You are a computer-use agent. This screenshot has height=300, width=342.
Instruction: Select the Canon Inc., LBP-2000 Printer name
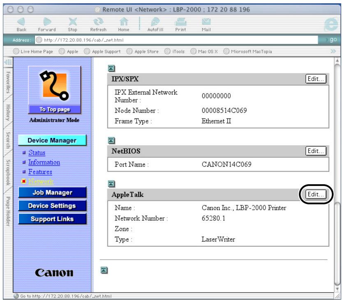(x=244, y=208)
